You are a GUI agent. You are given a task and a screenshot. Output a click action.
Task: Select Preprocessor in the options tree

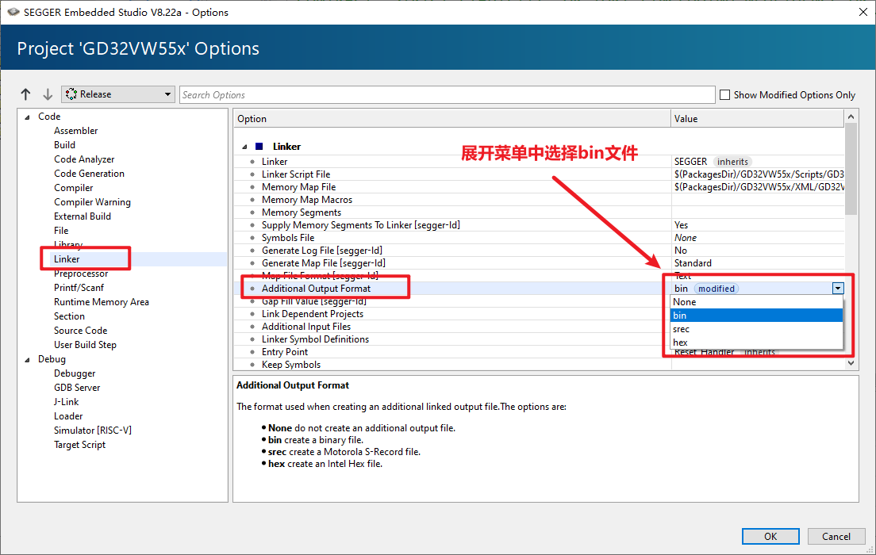point(81,274)
